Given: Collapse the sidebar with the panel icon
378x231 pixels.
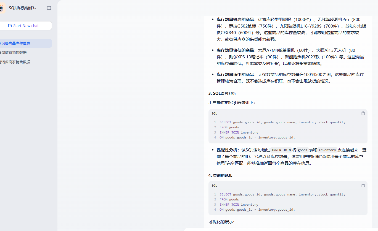Looking at the screenshot, I should click(x=49, y=8).
